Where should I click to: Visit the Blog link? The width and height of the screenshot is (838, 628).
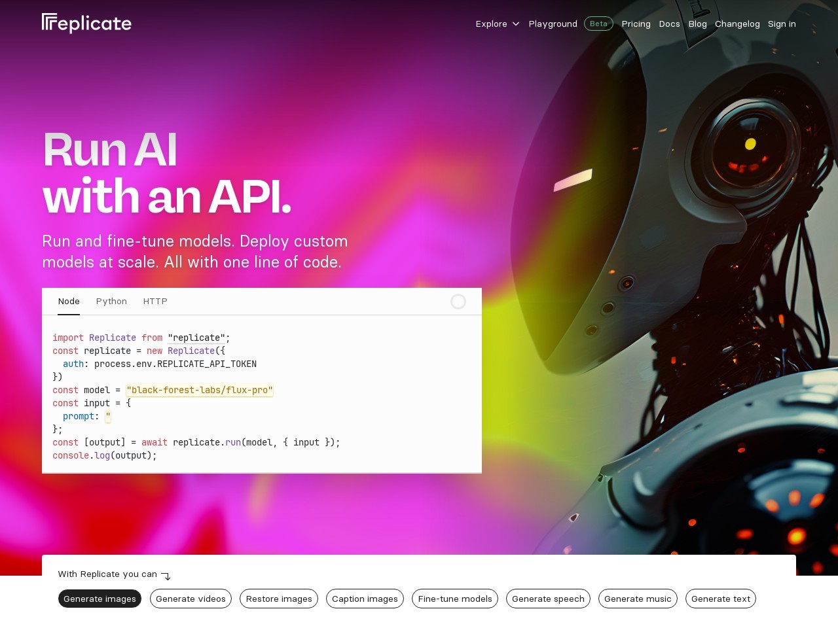click(697, 24)
